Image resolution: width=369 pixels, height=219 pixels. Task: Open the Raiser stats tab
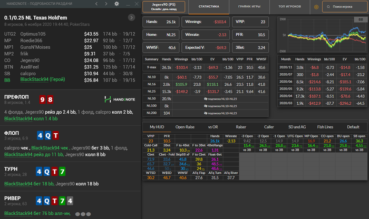(241, 127)
